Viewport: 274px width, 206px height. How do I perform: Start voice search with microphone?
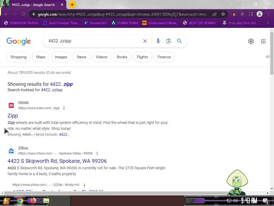point(158,41)
